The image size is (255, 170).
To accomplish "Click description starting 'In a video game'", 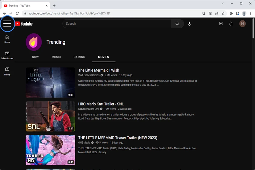I will (136, 116).
